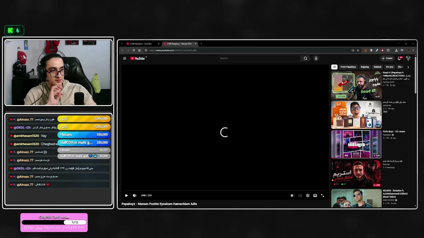The image size is (424, 238).
Task: Click the grey Hesam 14,327 donation bar
Action: click(84, 150)
